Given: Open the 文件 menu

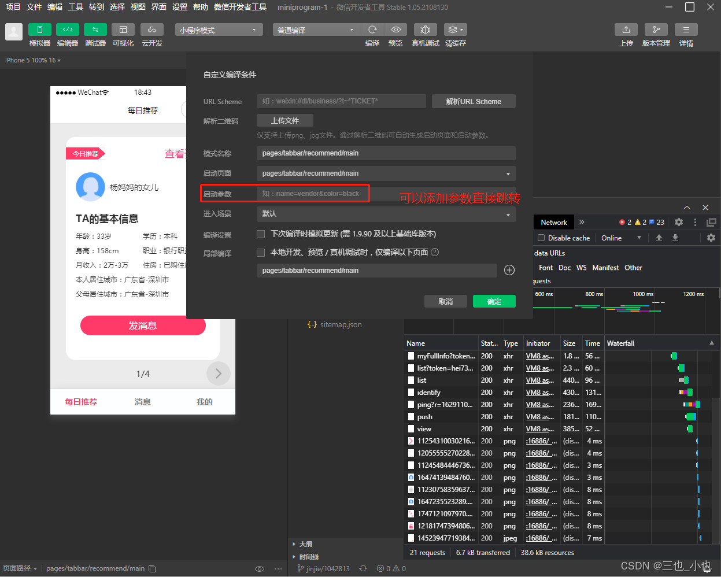Looking at the screenshot, I should [34, 7].
